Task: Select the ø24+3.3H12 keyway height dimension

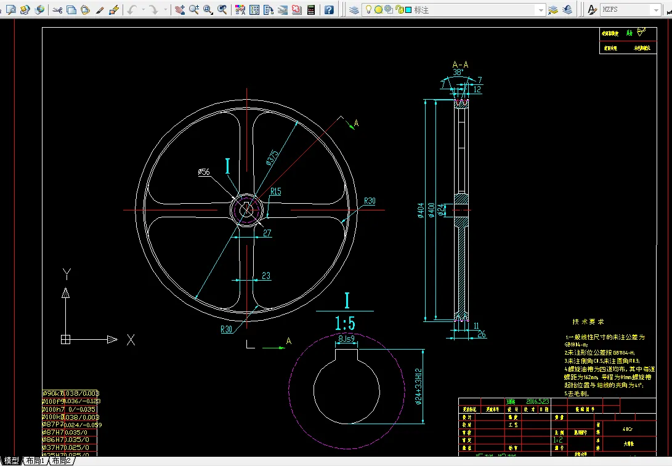Action: point(419,387)
